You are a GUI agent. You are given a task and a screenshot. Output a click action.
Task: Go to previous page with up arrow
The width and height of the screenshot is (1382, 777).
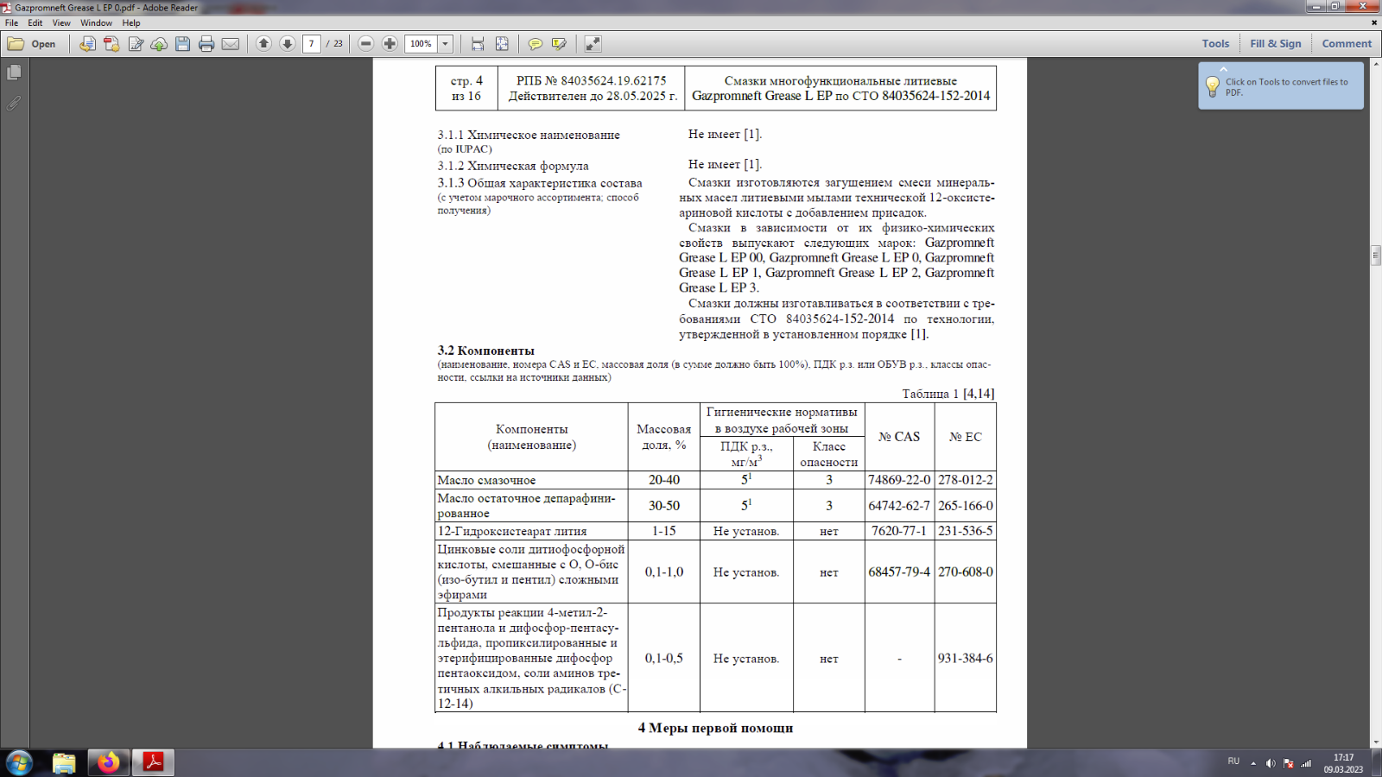click(x=264, y=44)
